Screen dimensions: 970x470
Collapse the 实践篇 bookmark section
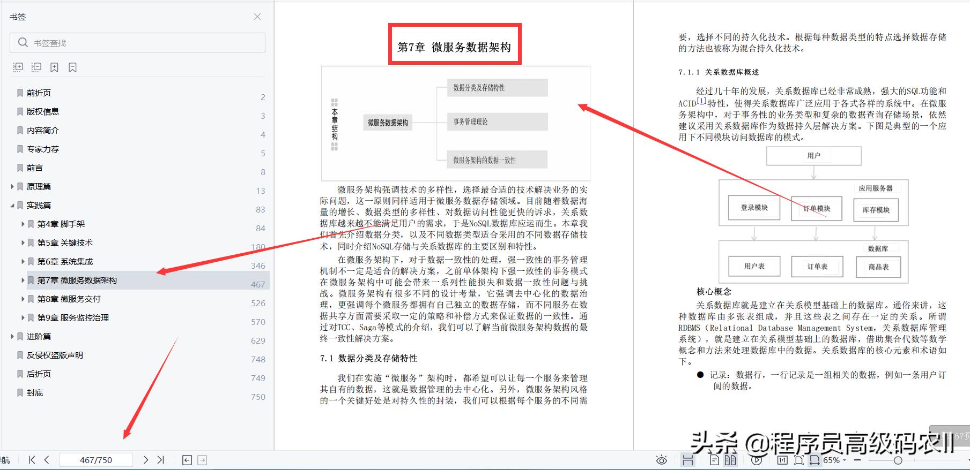click(12, 205)
